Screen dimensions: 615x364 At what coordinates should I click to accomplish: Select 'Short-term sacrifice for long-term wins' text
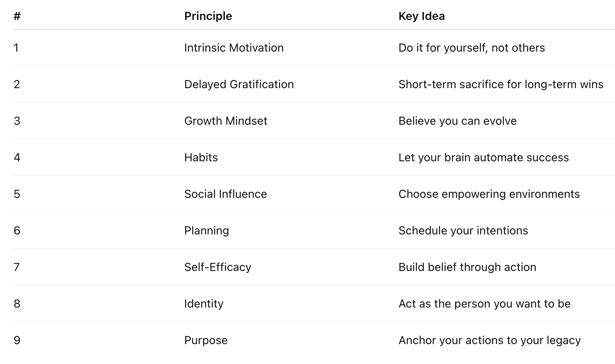click(501, 84)
